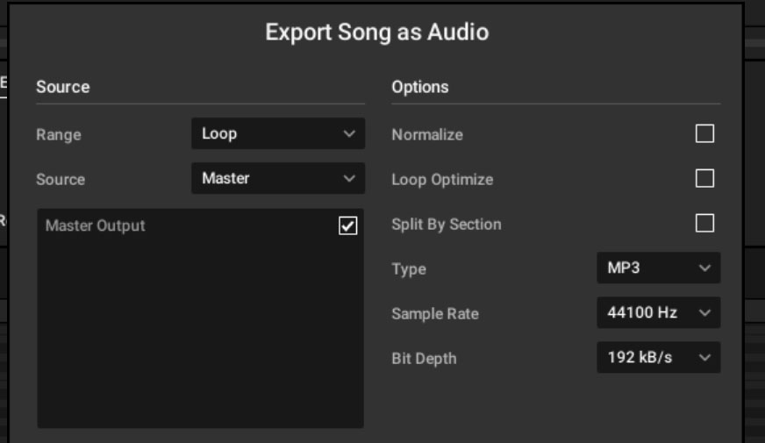Click the chevron arrow next to 192 kB/s

(704, 358)
